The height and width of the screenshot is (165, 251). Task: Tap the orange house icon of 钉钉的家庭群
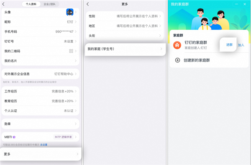coord(177,45)
